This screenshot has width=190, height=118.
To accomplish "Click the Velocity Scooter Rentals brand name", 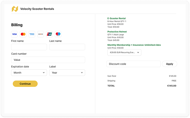I will 37,9.
